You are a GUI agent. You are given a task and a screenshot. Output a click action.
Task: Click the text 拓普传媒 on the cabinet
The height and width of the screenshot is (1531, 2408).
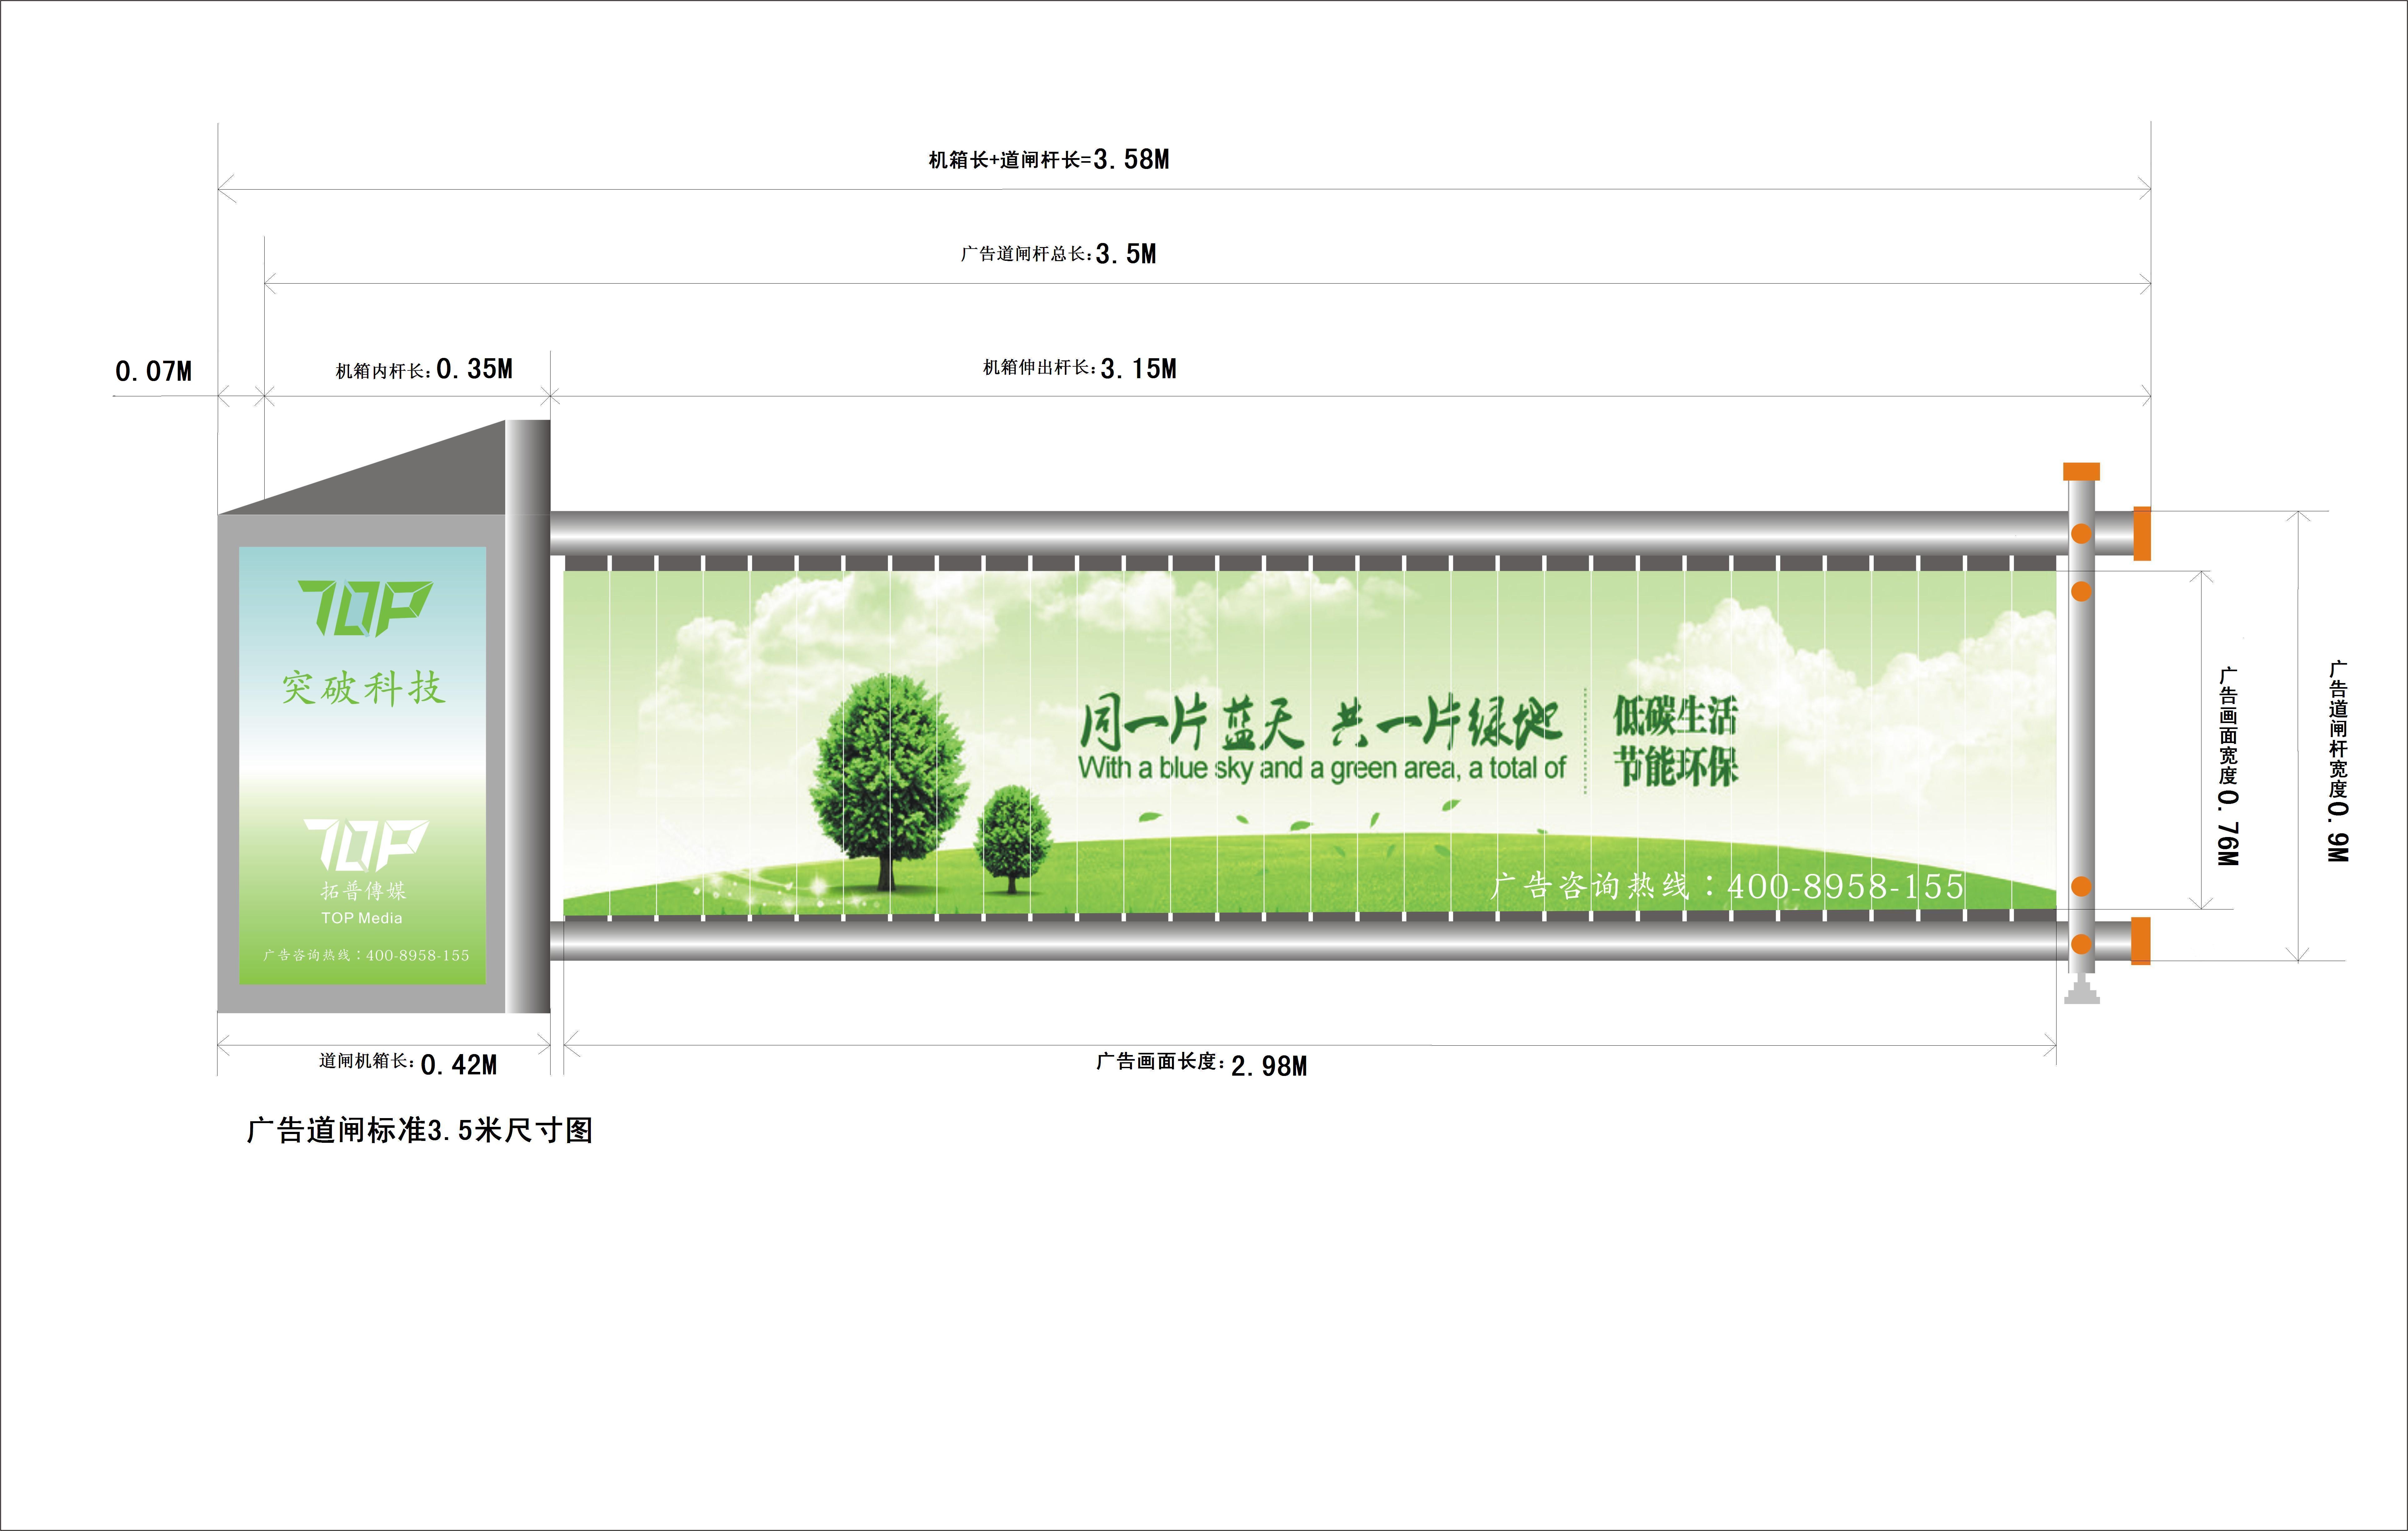click(x=363, y=890)
